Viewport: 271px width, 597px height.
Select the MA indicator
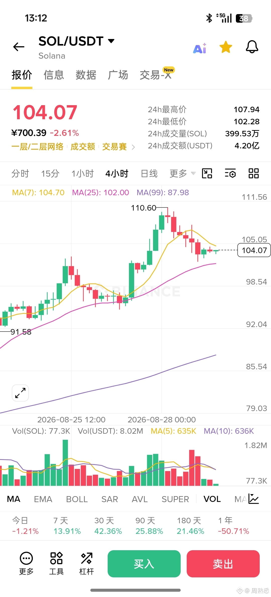coord(14,499)
